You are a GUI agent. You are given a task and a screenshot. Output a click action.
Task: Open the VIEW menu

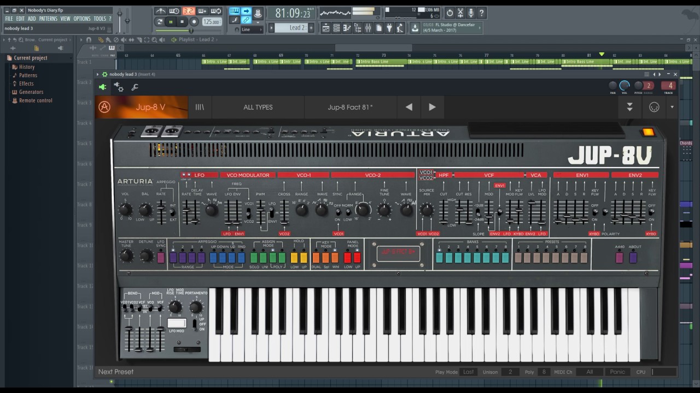66,19
